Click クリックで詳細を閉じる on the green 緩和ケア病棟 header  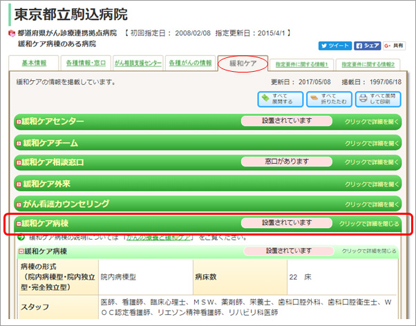(x=369, y=224)
